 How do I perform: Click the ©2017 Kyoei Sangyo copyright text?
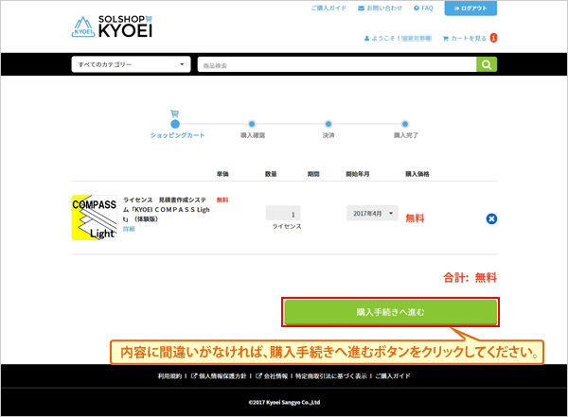[x=284, y=402]
